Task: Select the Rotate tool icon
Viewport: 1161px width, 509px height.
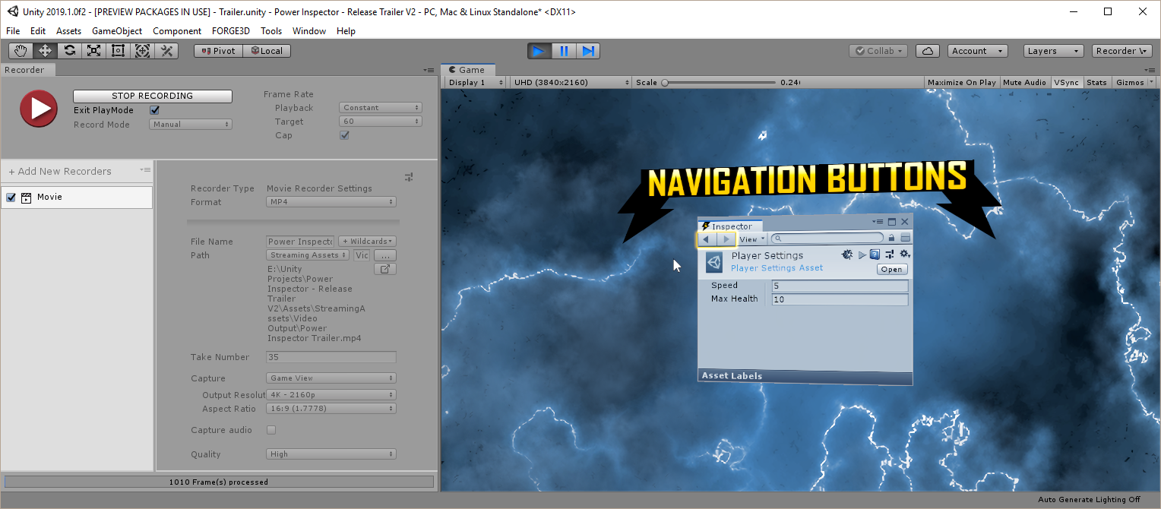Action: [x=69, y=51]
